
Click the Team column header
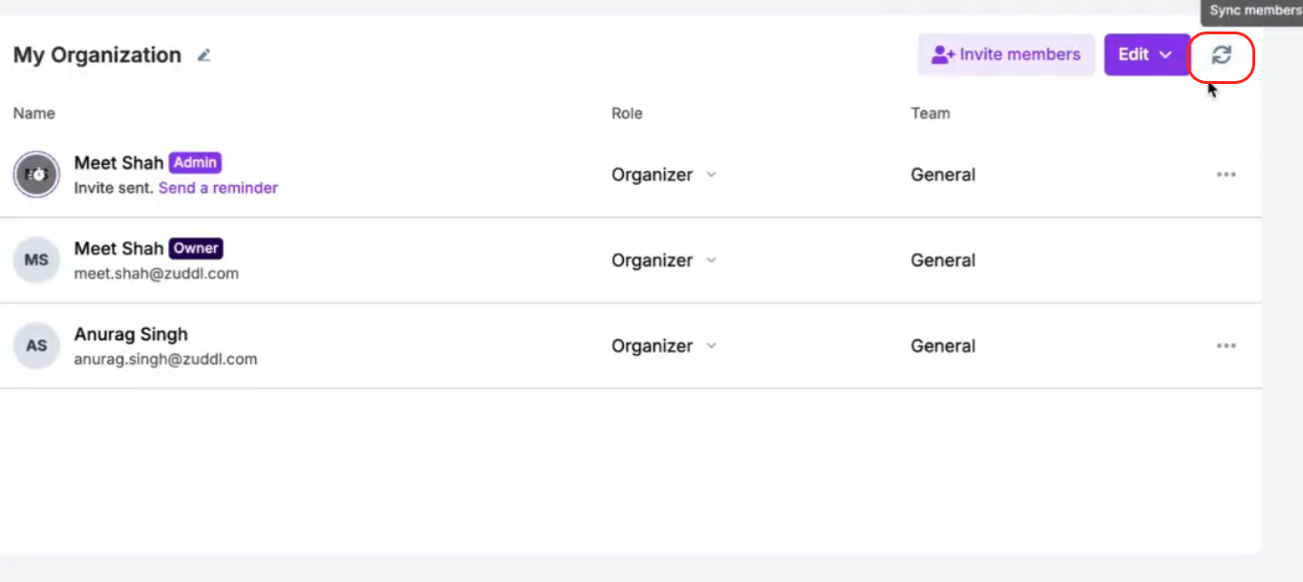(930, 114)
